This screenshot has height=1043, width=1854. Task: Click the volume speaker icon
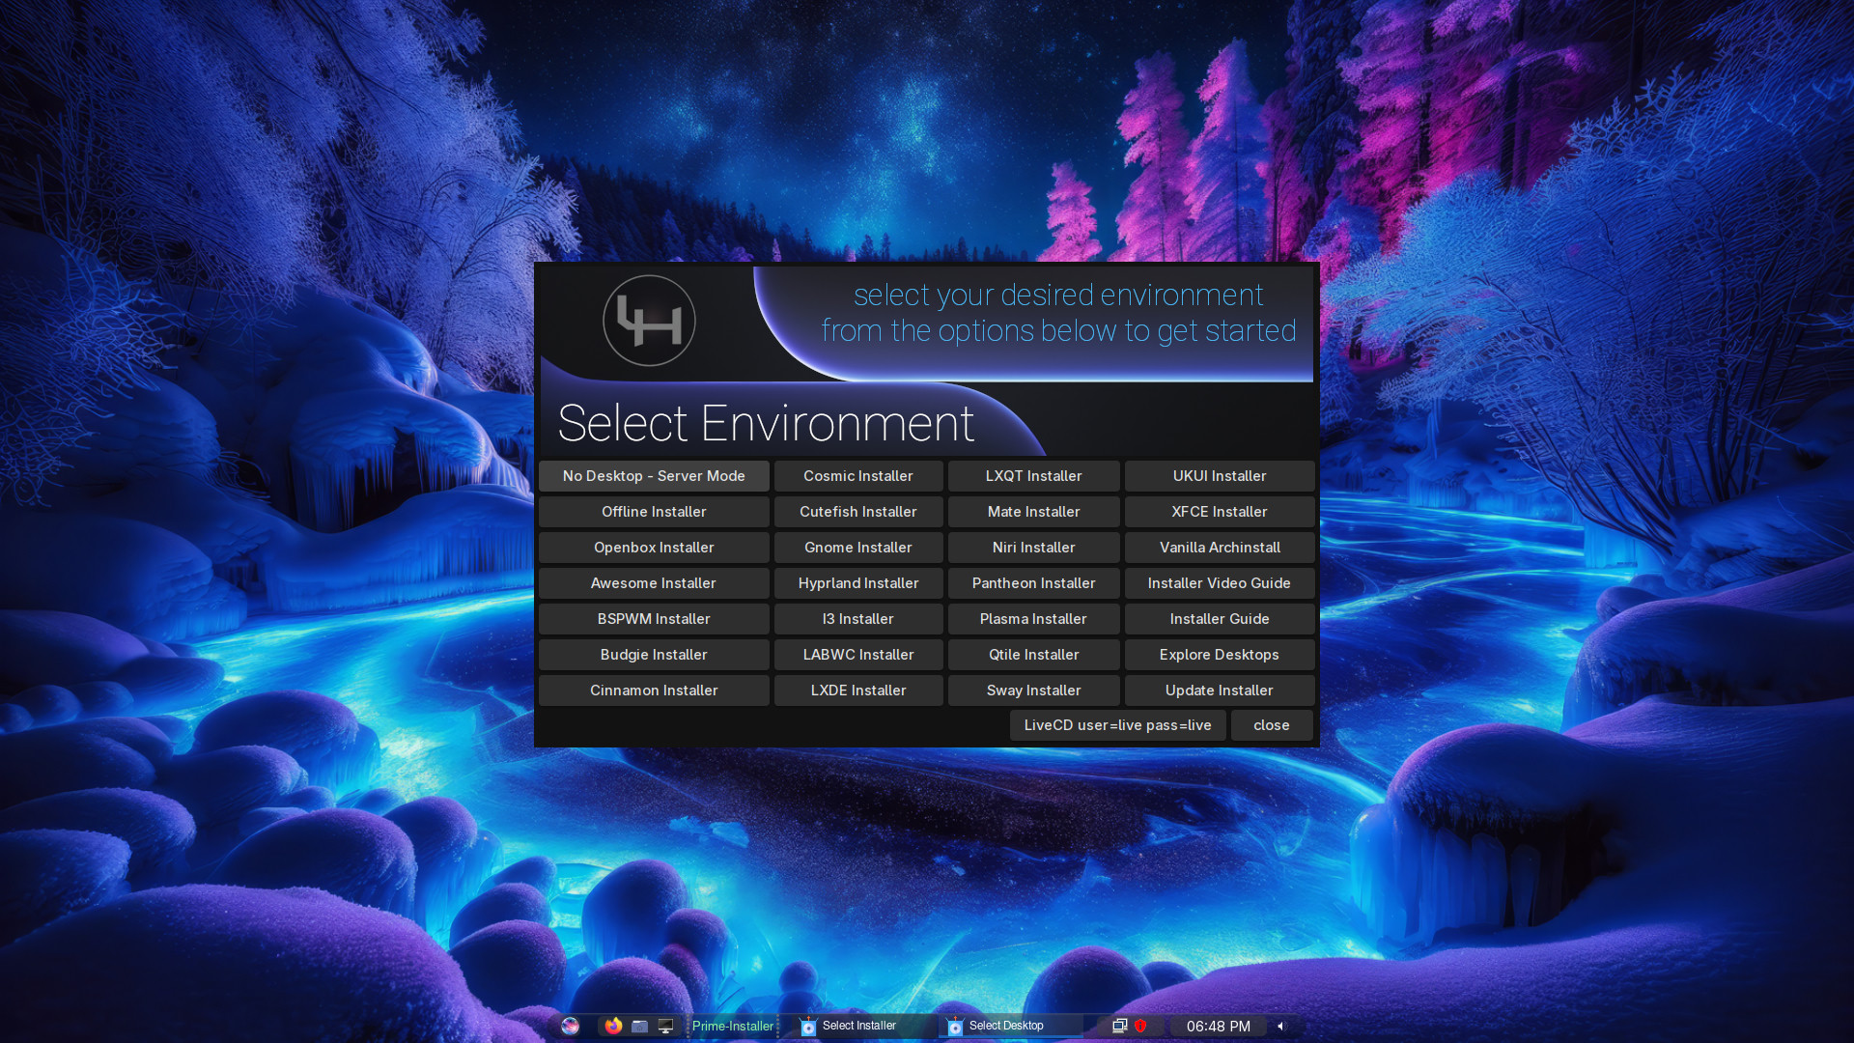point(1280,1026)
